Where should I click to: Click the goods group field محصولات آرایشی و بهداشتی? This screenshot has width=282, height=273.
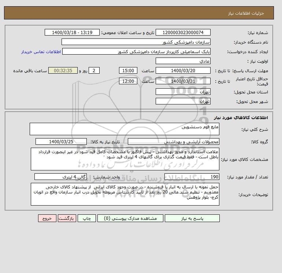point(173,141)
